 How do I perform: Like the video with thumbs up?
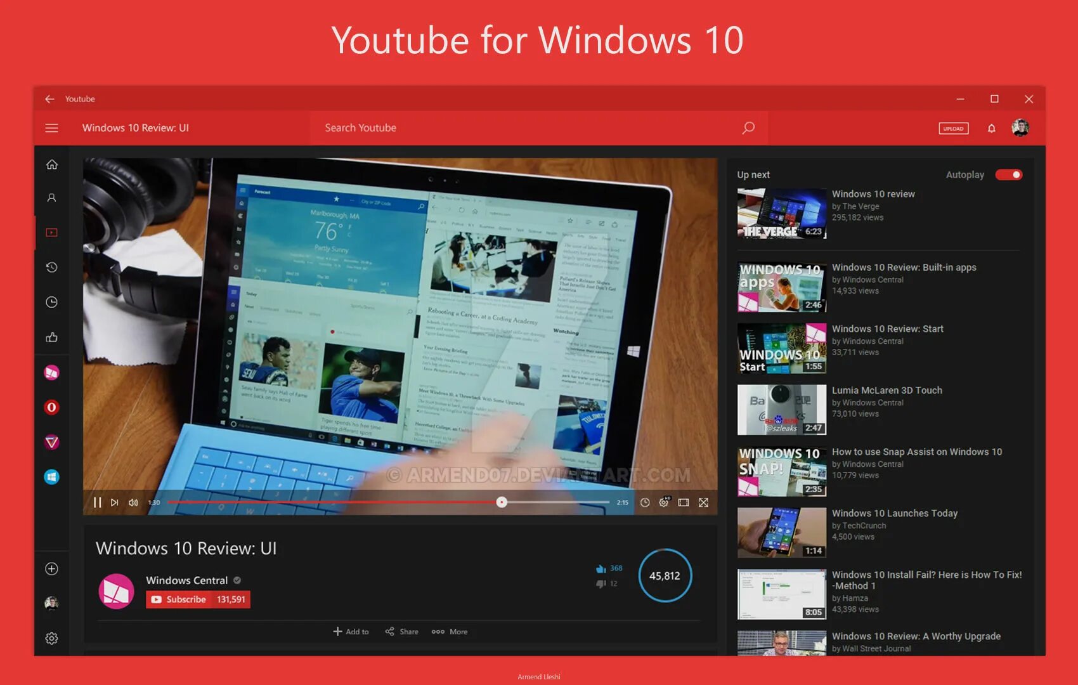pyautogui.click(x=601, y=569)
